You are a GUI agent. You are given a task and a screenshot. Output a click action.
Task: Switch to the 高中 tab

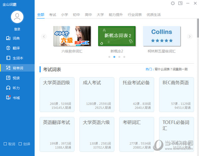[x=88, y=15]
